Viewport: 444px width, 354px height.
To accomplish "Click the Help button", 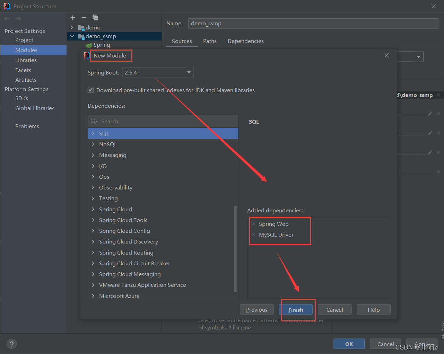I will coord(374,310).
